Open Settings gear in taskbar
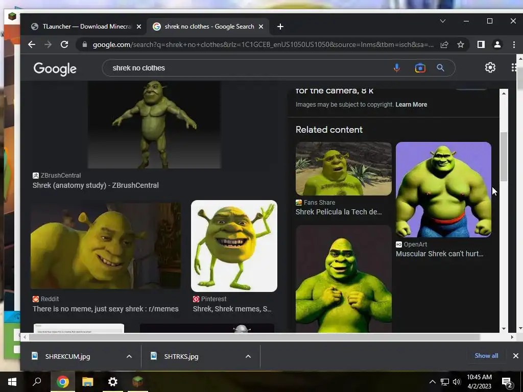The image size is (523, 392). click(x=113, y=382)
